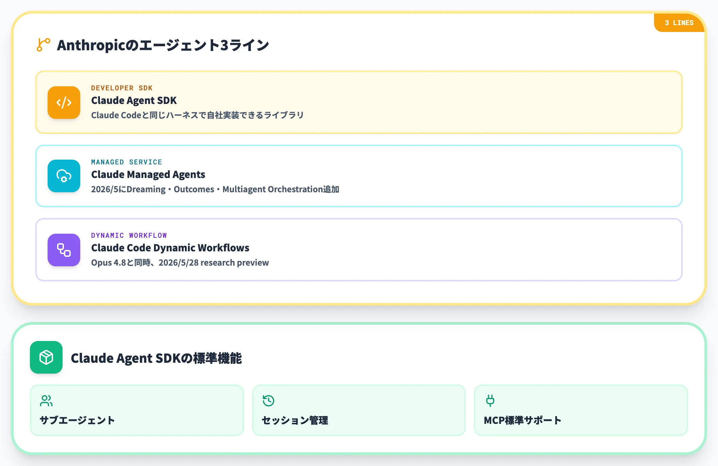
Task: Select the サブエージェント feature tile
Action: tap(137, 410)
